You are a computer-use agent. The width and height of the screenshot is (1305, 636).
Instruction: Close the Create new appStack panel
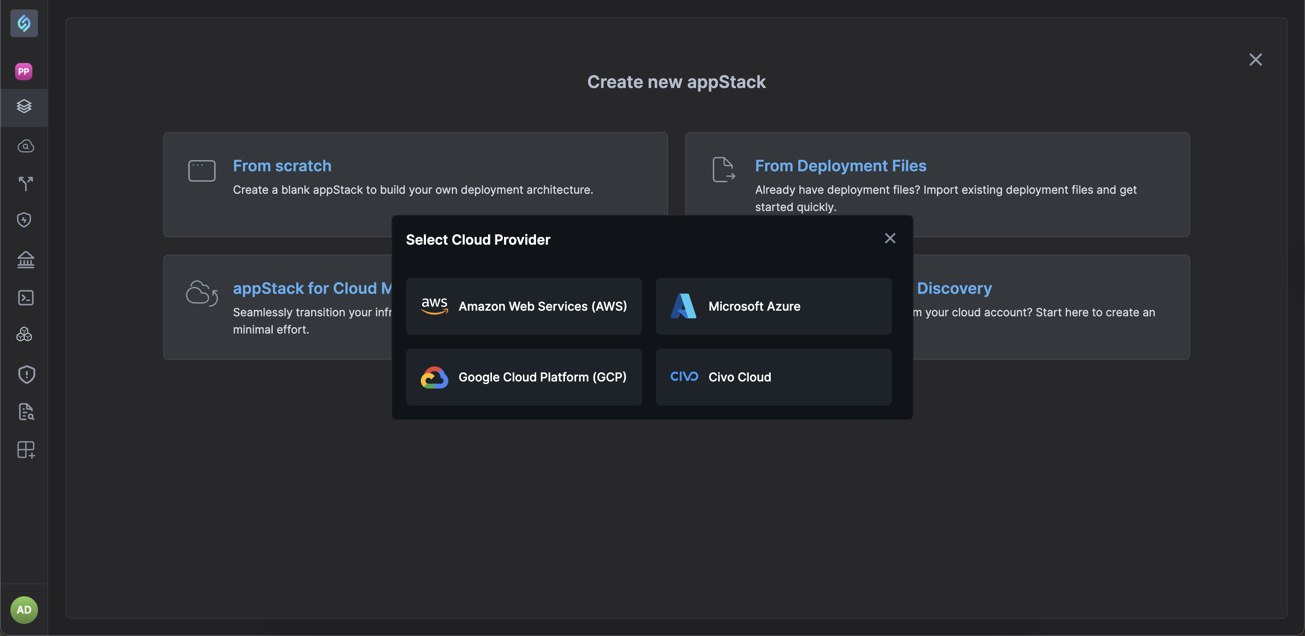point(1255,60)
